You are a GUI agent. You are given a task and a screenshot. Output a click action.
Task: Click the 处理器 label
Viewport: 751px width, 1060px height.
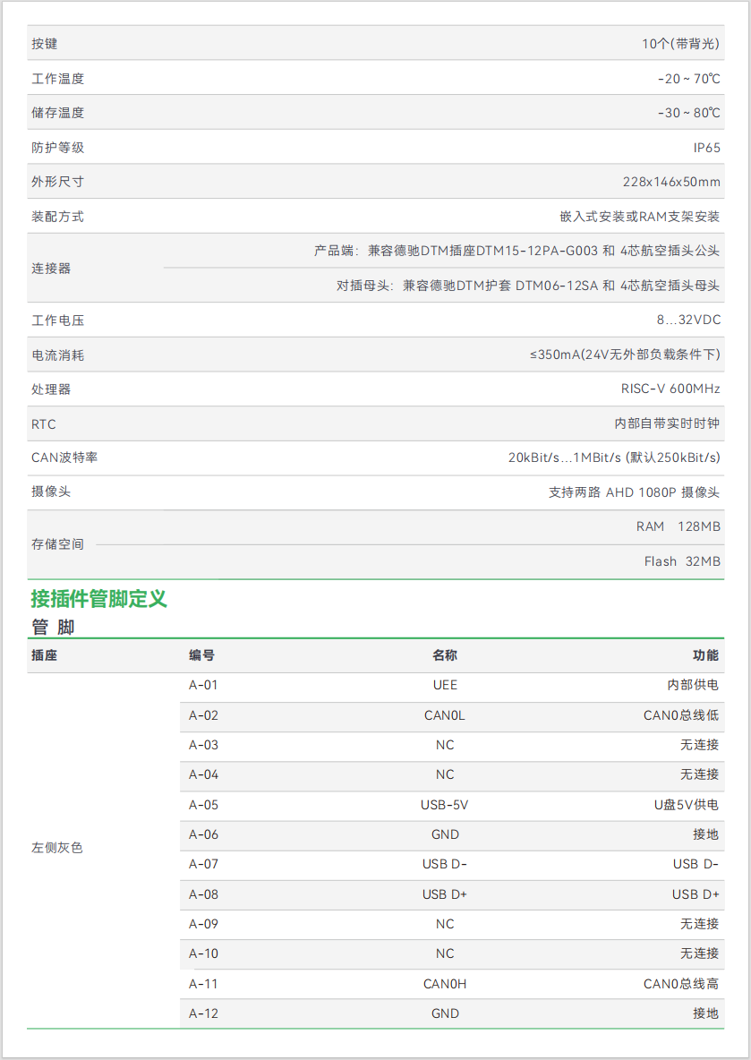pyautogui.click(x=51, y=389)
